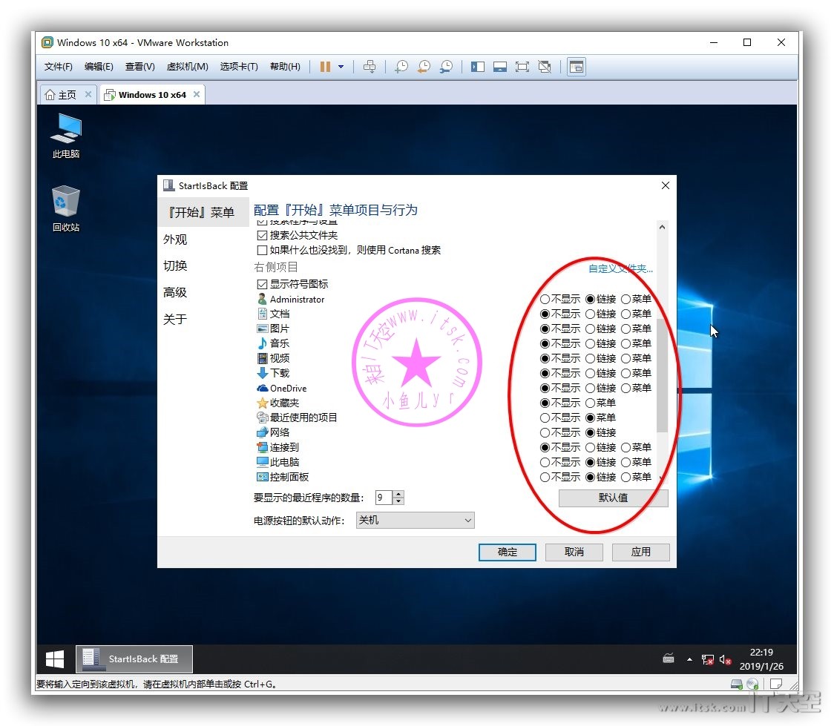Select the 关于 settings section

(x=175, y=320)
